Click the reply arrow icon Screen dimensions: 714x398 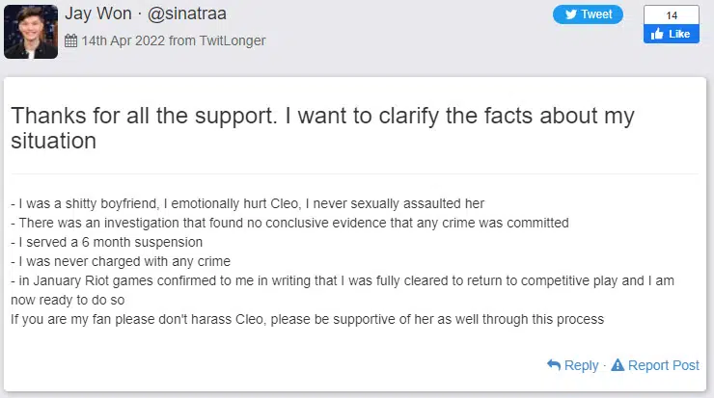(554, 365)
